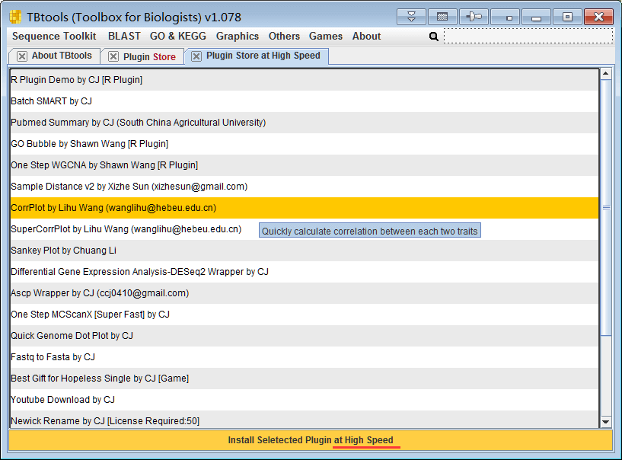Close the Plugin Store at High Speed tab
Screen dimensions: 622x460
(x=196, y=56)
